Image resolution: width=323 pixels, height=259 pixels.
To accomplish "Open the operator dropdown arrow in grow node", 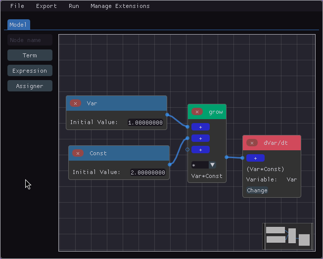I will pos(212,165).
